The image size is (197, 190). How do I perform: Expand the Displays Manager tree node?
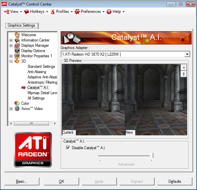coord(11,45)
